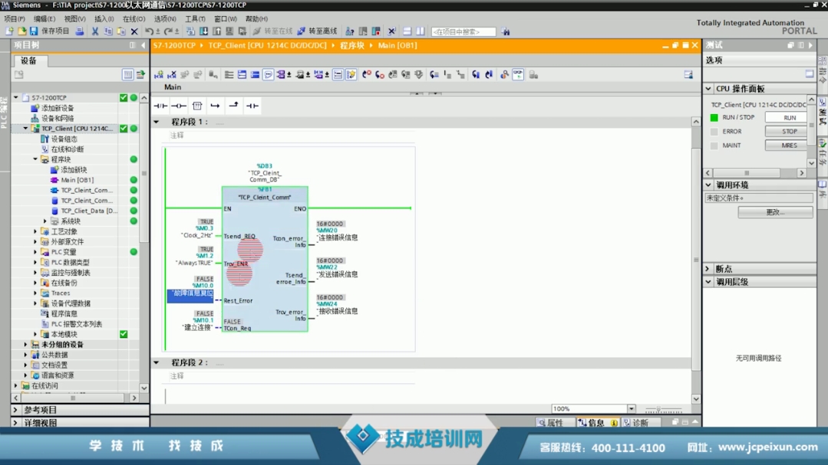Viewport: 828px width, 465px height.
Task: Save project with 保存项目 button
Action: click(x=50, y=31)
